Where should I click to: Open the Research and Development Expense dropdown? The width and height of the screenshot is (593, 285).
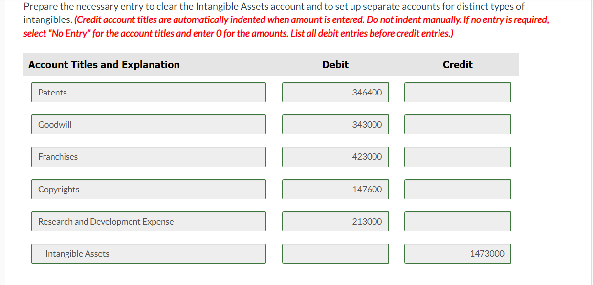pos(148,221)
